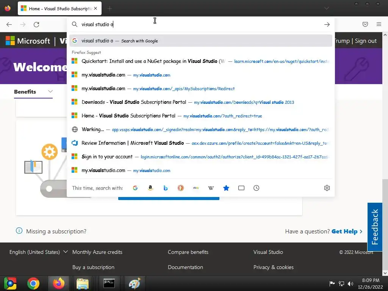The height and width of the screenshot is (291, 388).
Task: Search open tabs using the tab icon
Action: coord(241,188)
